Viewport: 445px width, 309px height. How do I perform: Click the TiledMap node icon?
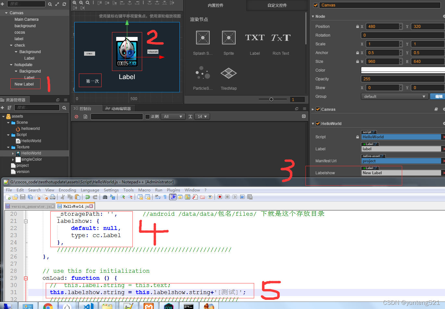(229, 73)
